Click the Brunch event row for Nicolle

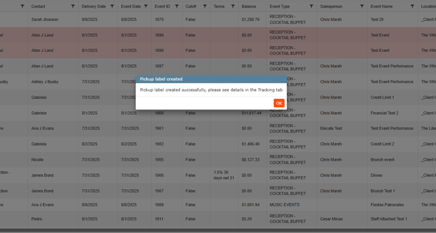218,160
